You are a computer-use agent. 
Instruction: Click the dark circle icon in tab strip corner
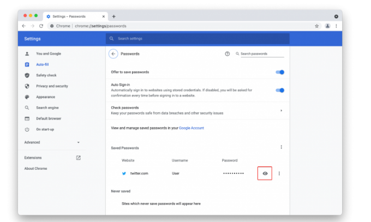336,16
